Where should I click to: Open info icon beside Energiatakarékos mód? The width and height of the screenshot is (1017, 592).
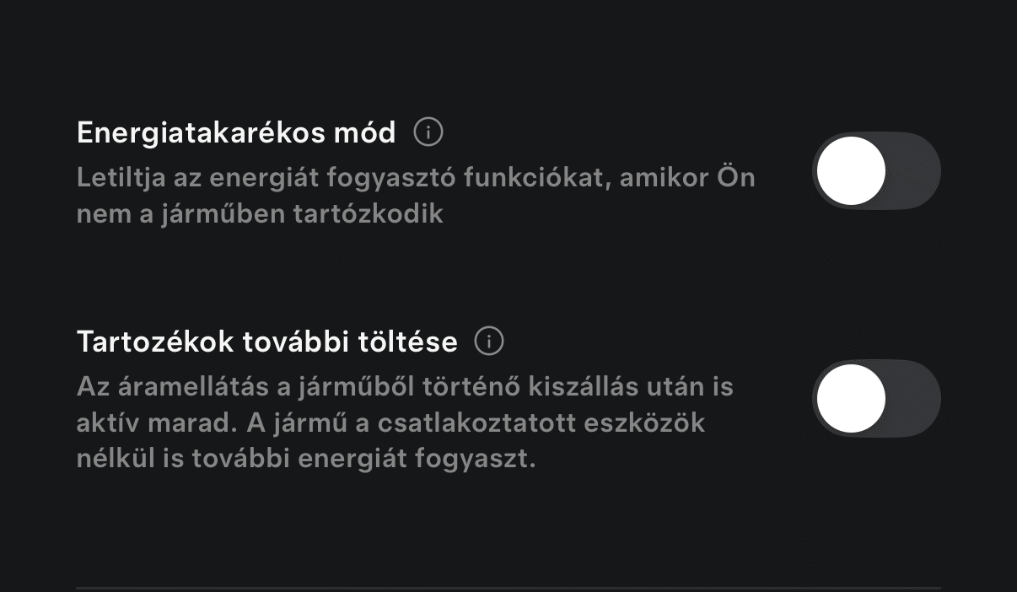click(x=428, y=132)
